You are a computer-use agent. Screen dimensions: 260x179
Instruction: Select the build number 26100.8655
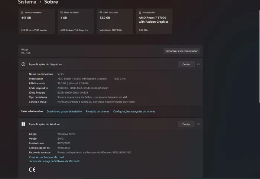[x=64, y=148]
